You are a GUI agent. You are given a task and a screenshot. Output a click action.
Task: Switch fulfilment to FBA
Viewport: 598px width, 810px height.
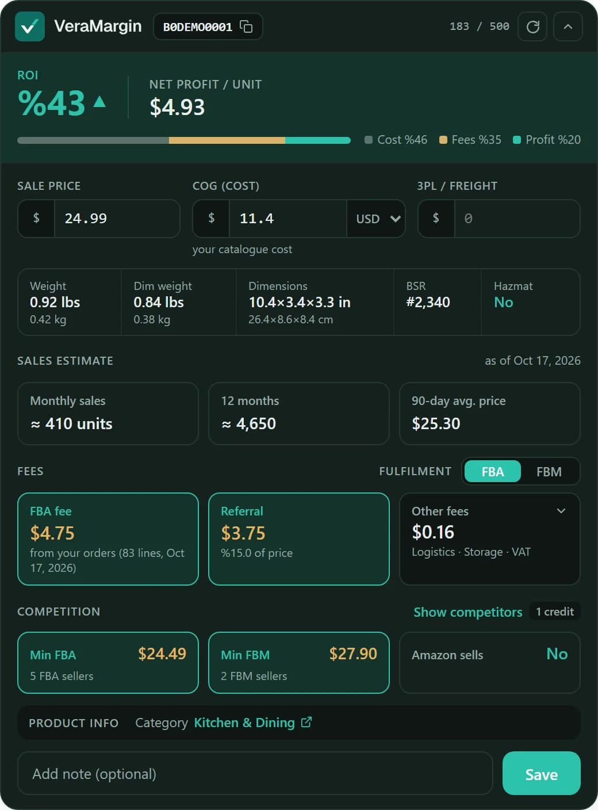(492, 472)
